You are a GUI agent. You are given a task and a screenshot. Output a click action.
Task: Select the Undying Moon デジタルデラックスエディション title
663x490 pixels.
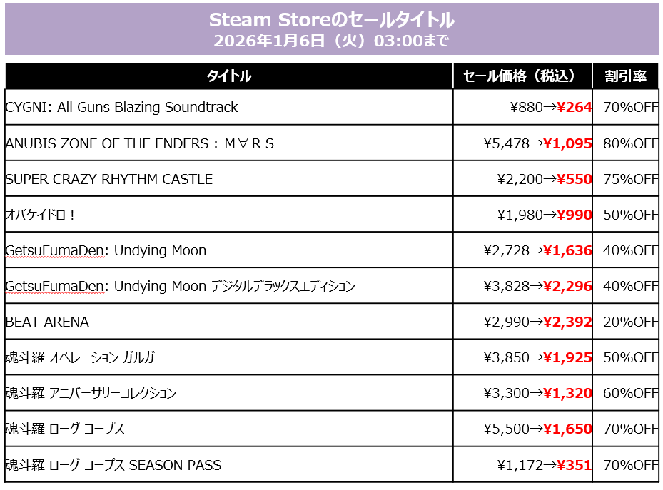(180, 286)
